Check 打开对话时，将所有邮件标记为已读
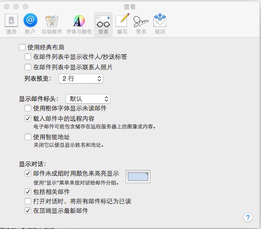 [28, 201]
